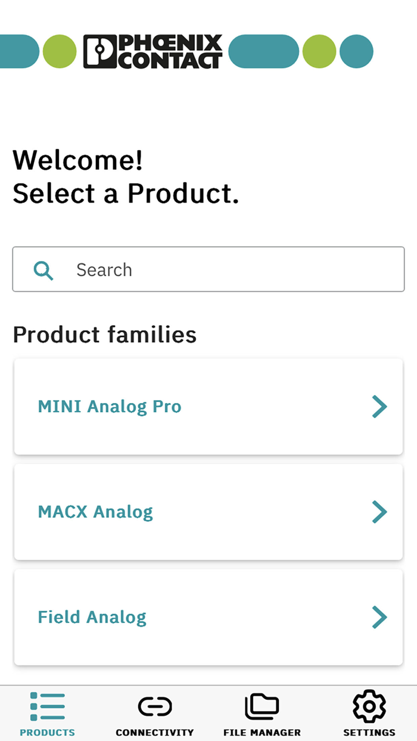Image resolution: width=417 pixels, height=741 pixels.
Task: Expand MINI Analog Pro chevron arrow
Action: [x=379, y=407]
